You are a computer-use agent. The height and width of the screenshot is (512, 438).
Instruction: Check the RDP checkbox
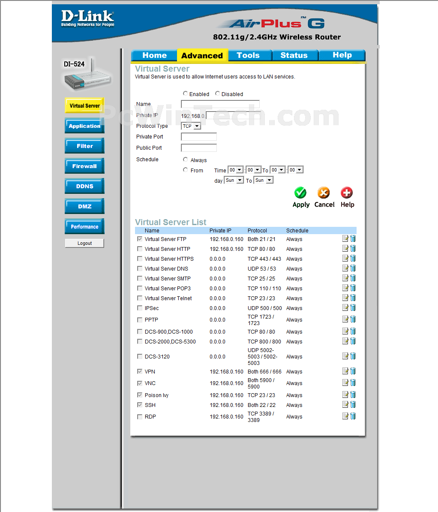(x=140, y=417)
